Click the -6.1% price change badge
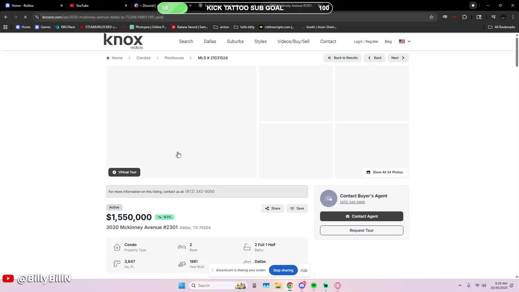 164,217
